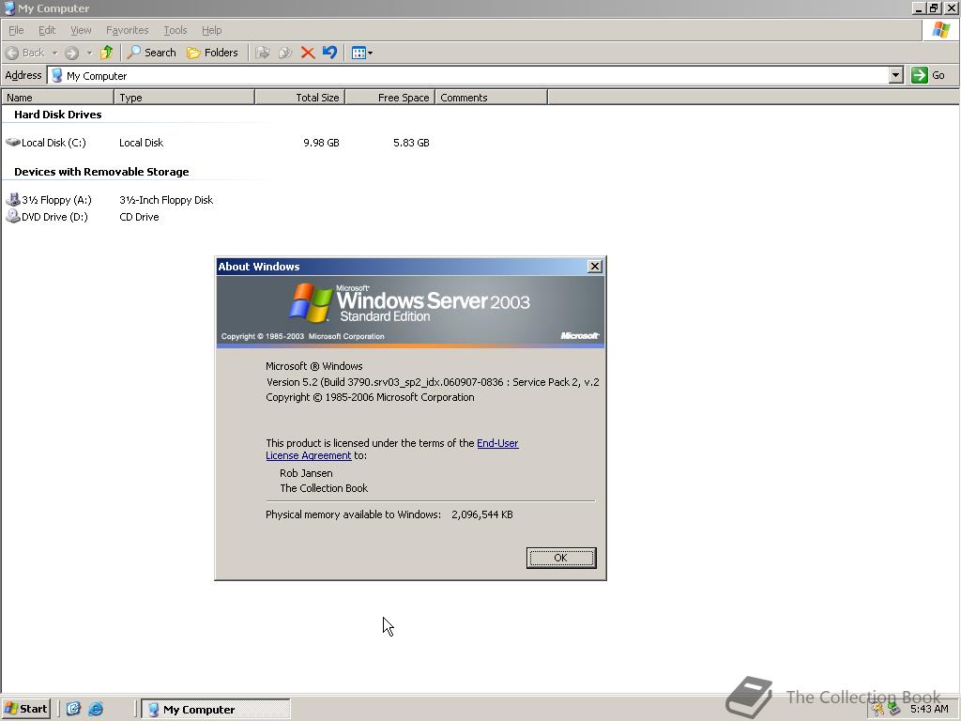Launch Internet Explorer from quick launch

tap(96, 709)
